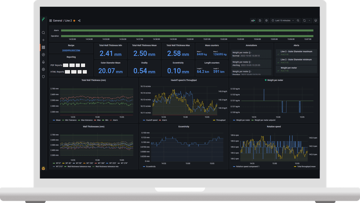Open alert Line 2 - Outer Diameter maximum

click(296, 53)
